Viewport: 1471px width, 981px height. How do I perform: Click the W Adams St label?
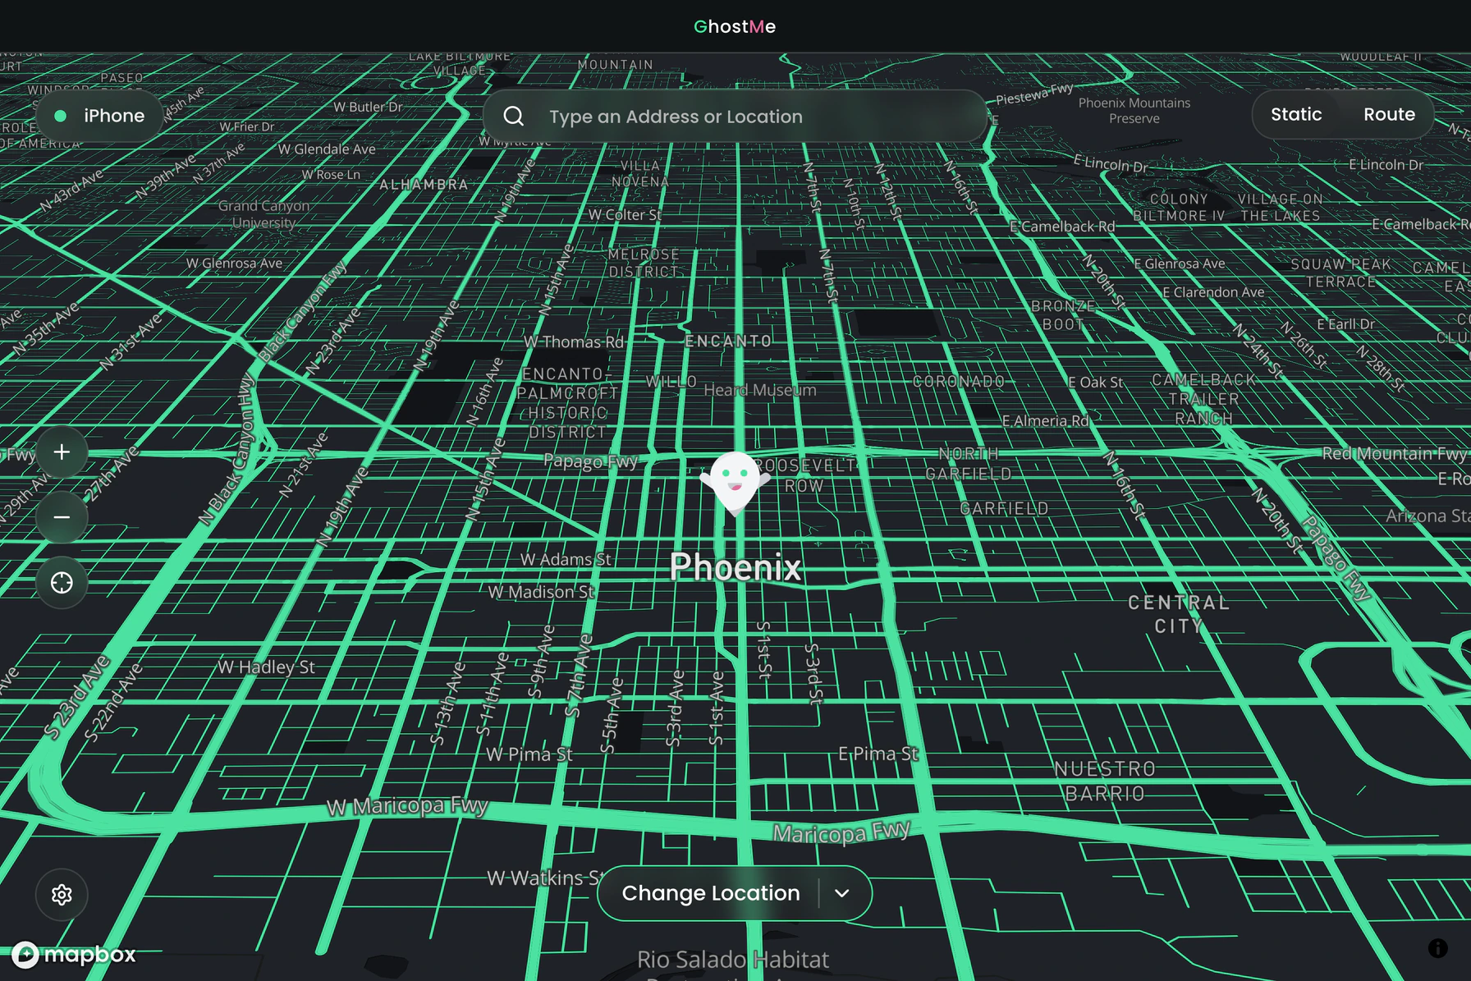pyautogui.click(x=566, y=560)
